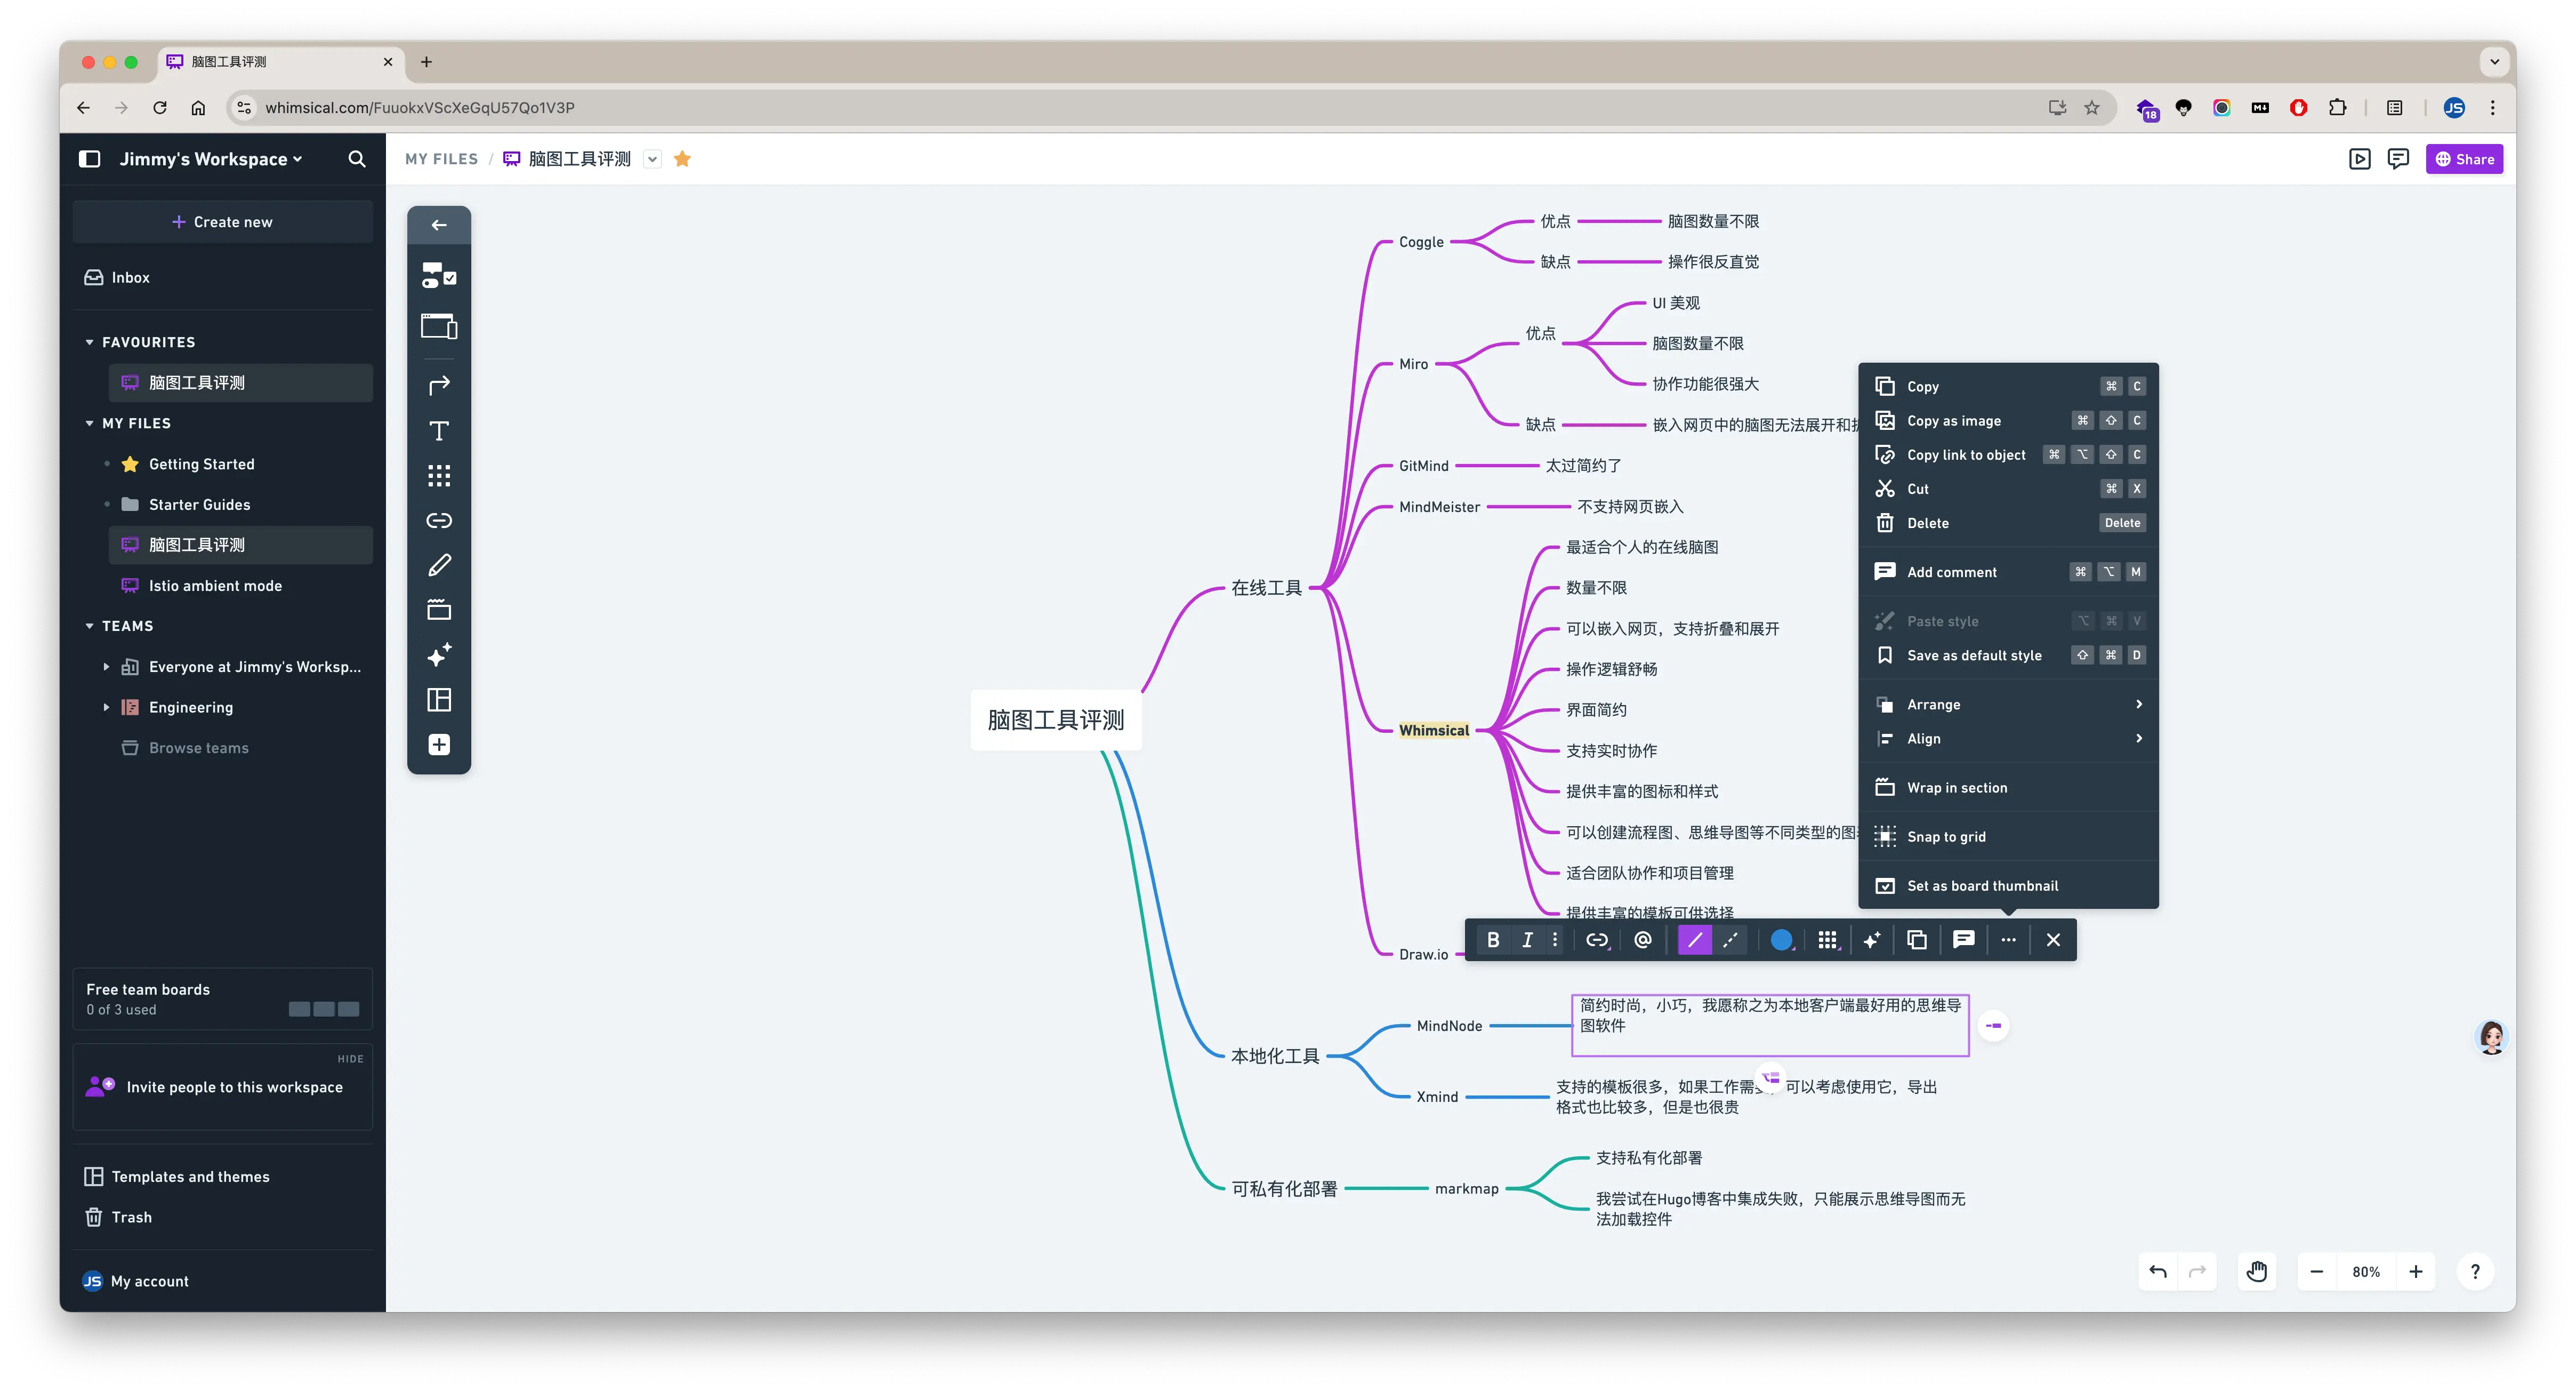This screenshot has height=1391, width=2576.
Task: Collapse the MindNode branch with minus button
Action: click(x=1993, y=1026)
